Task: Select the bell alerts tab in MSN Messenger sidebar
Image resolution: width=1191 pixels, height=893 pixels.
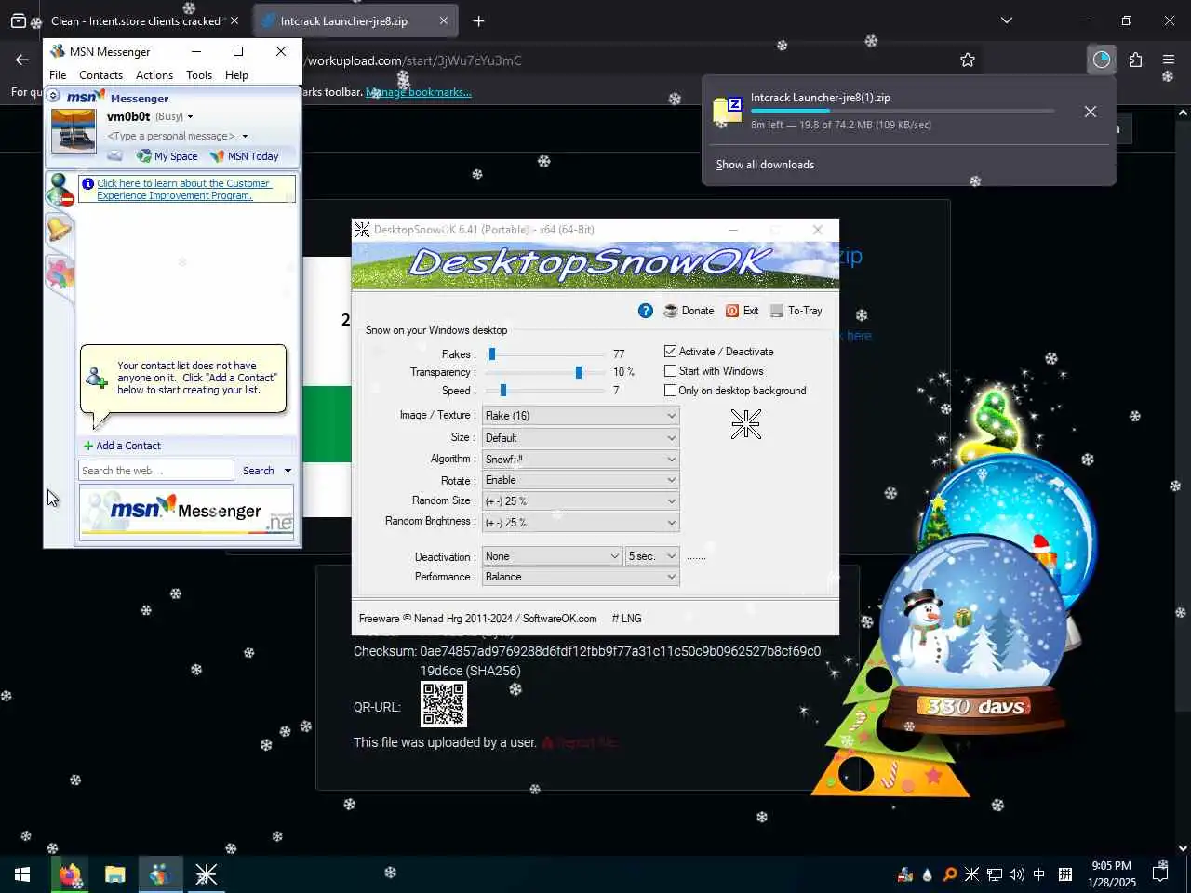Action: click(59, 229)
